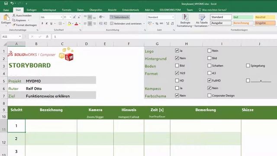
Task: Open Bedingte Formatierung menu
Action: [x=185, y=21]
